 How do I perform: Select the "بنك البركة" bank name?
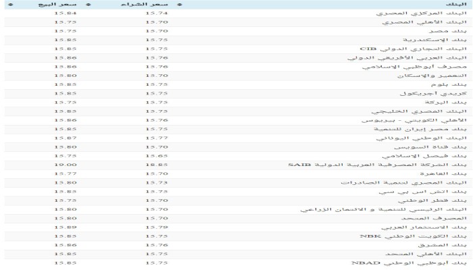point(446,103)
